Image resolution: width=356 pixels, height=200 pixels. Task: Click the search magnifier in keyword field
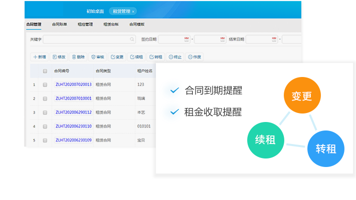click(x=132, y=39)
